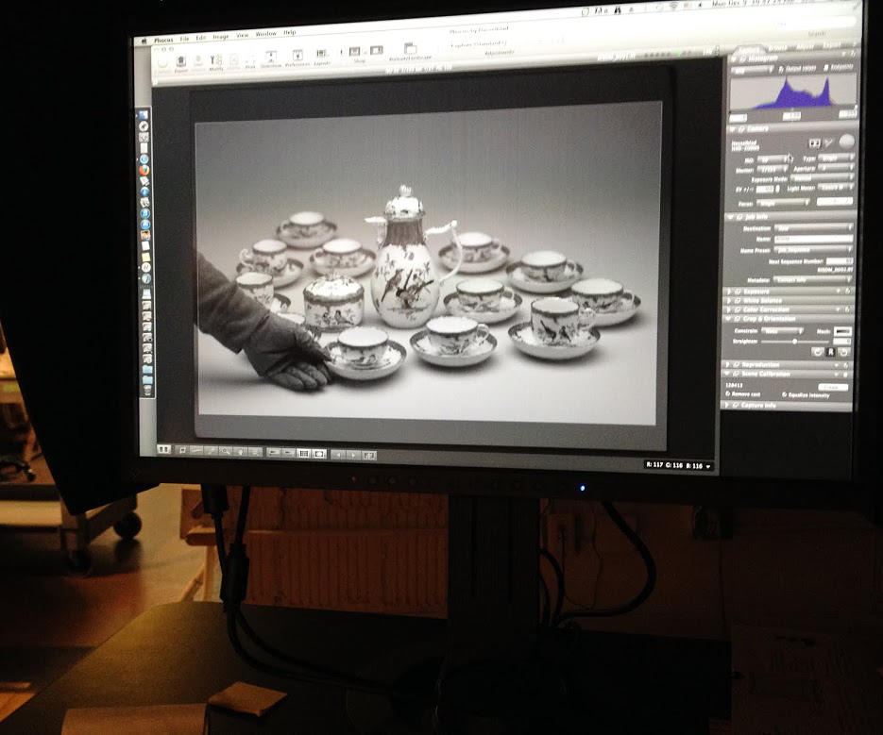Click the Create button in Scene Calibration
This screenshot has height=735, width=883.
831,386
